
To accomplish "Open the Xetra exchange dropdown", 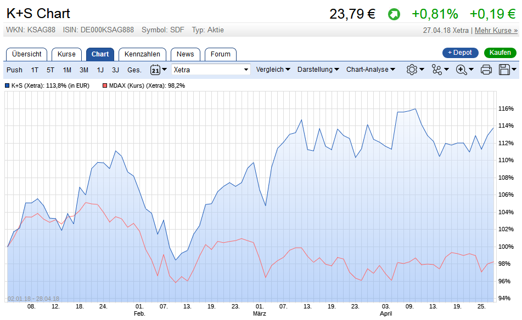I will coord(211,70).
